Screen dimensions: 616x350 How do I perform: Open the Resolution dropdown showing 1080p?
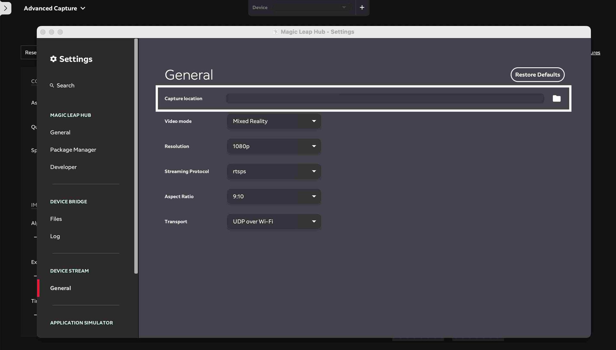[274, 146]
